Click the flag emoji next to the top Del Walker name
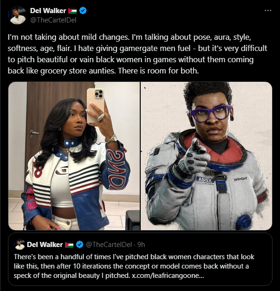 click(x=72, y=11)
